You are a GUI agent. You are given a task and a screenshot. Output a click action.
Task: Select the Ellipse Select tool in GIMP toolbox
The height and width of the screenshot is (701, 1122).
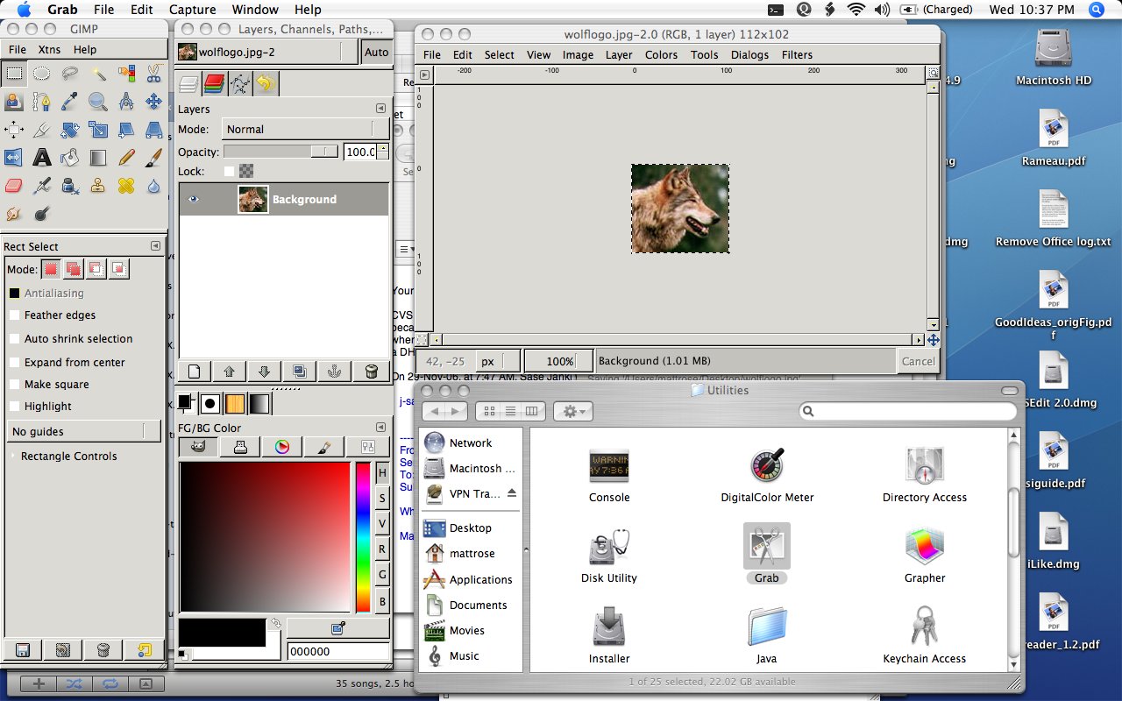41,74
